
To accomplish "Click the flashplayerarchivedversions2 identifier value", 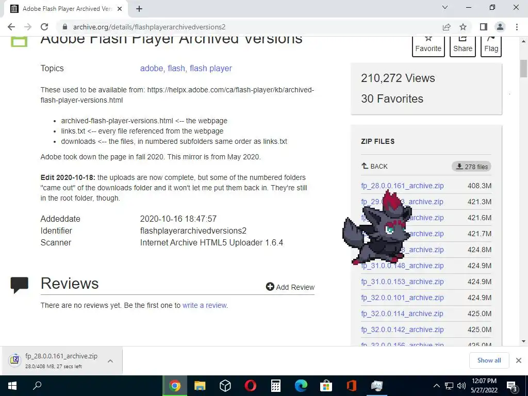I will (193, 230).
